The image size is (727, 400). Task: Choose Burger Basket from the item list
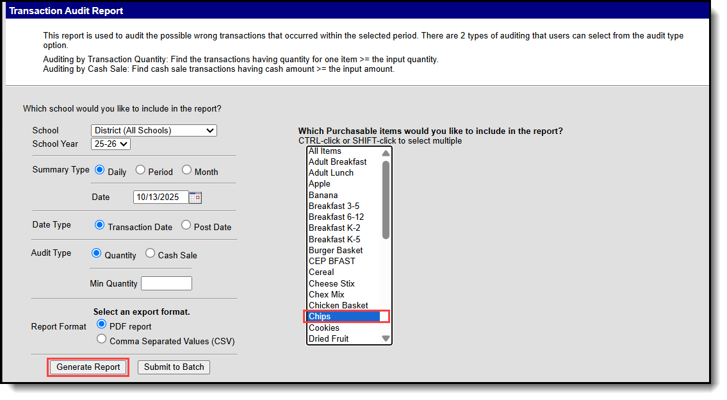tap(335, 250)
